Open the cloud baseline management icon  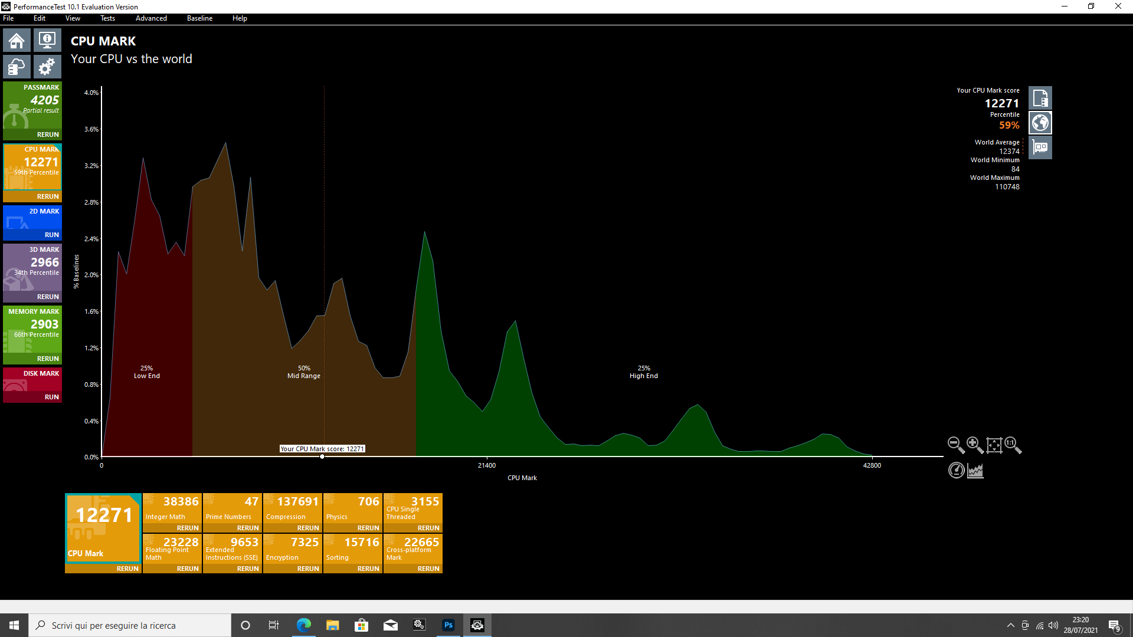tap(17, 67)
